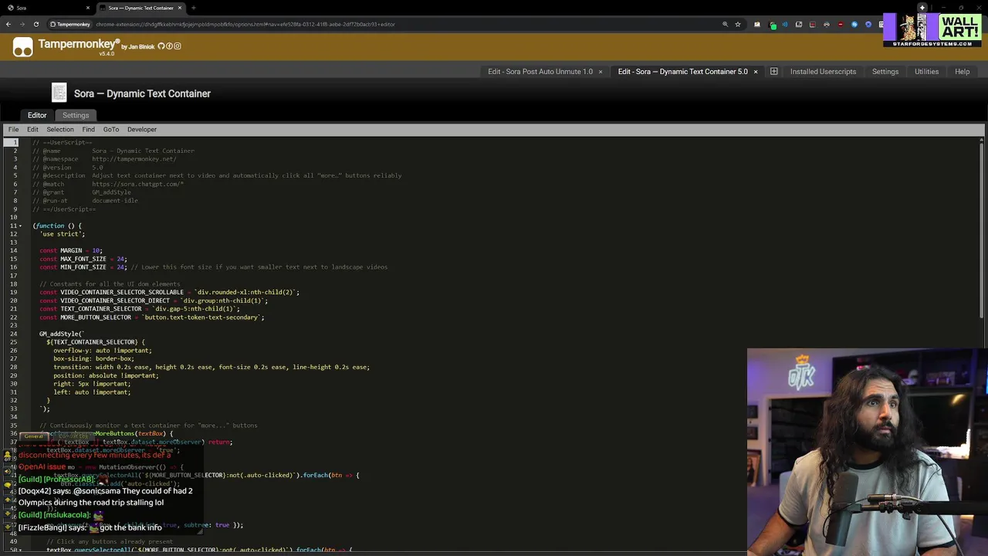988x556 pixels.
Task: Click the red square extension icon
Action: point(813,24)
